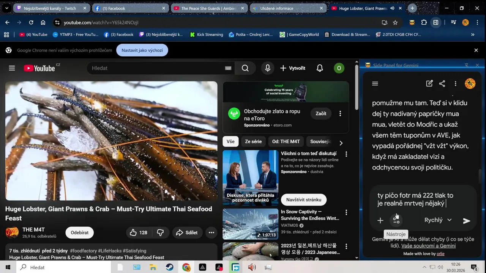Open In Snow Captivity video thumbnail

click(250, 224)
